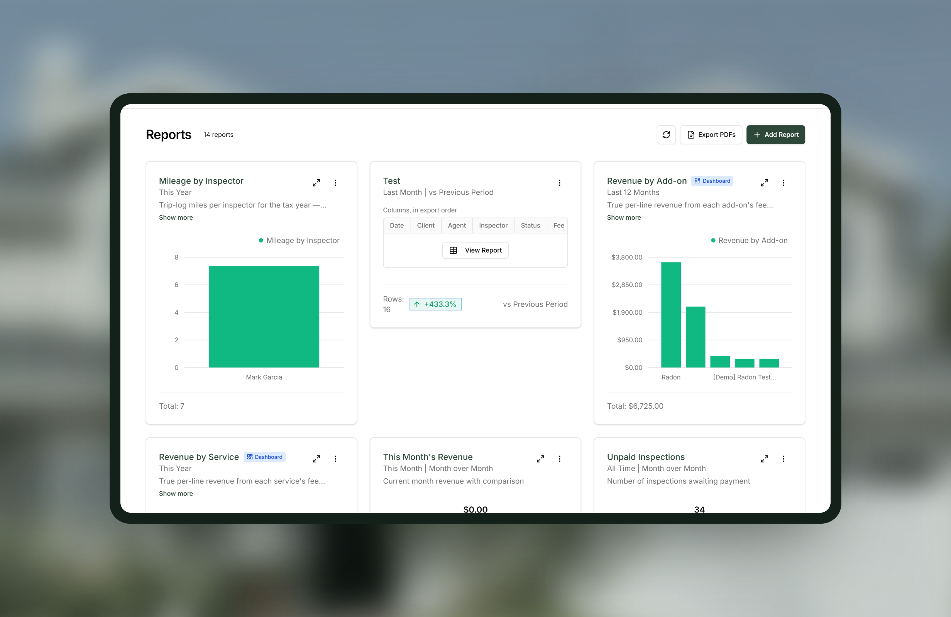The image size is (951, 617).
Task: Expand the This Month's Revenue report
Action: coord(540,459)
